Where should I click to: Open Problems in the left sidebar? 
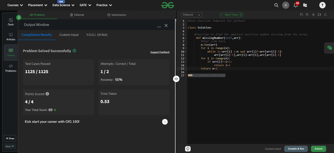(x=11, y=68)
